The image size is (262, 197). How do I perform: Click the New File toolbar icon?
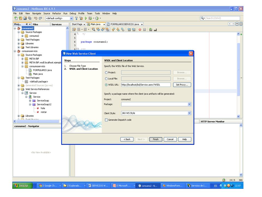point(16,18)
